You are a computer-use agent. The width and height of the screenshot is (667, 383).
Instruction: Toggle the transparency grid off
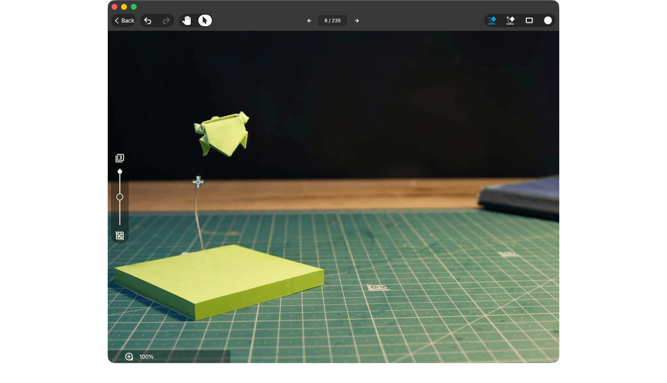(x=120, y=235)
